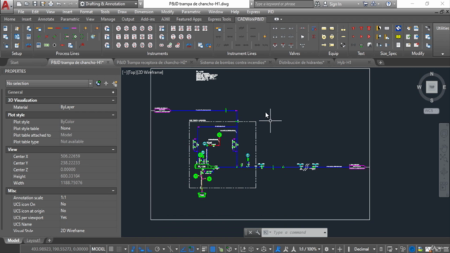Toggle lineweight display in status bar
The height and width of the screenshot is (253, 450).
[x=205, y=249]
